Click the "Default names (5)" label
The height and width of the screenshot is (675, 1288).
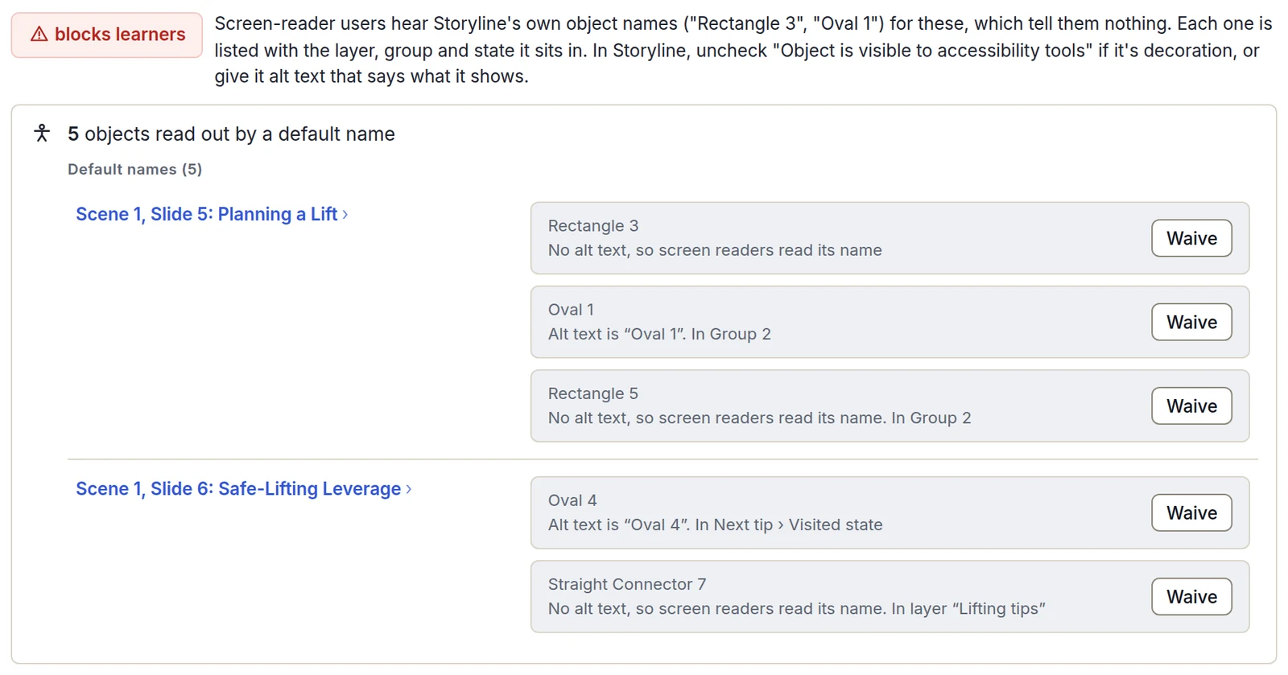[134, 169]
